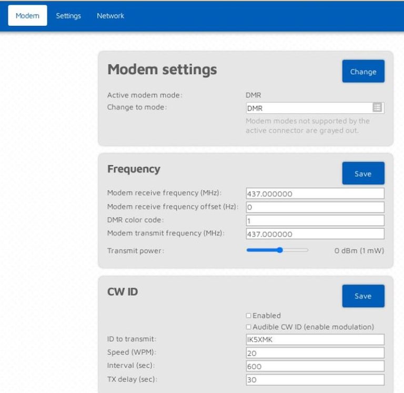Image resolution: width=404 pixels, height=393 pixels.
Task: Switch to the Modem tab
Action: 27,15
